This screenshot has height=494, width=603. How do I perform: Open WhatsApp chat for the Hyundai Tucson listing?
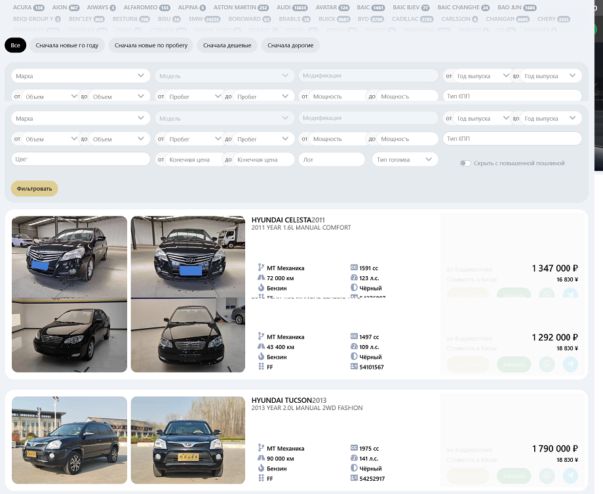pos(547,476)
